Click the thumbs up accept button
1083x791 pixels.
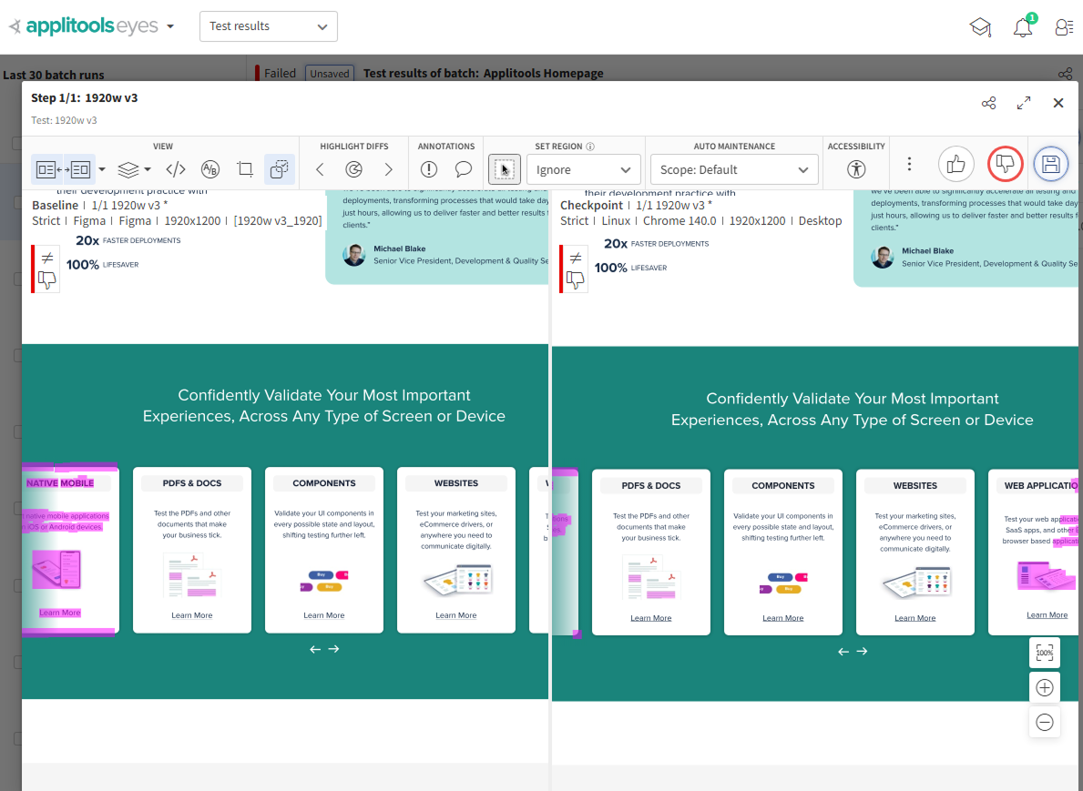click(955, 164)
